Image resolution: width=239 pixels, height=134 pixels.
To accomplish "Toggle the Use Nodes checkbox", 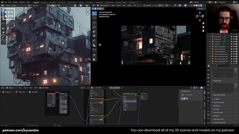I will coord(40,88).
